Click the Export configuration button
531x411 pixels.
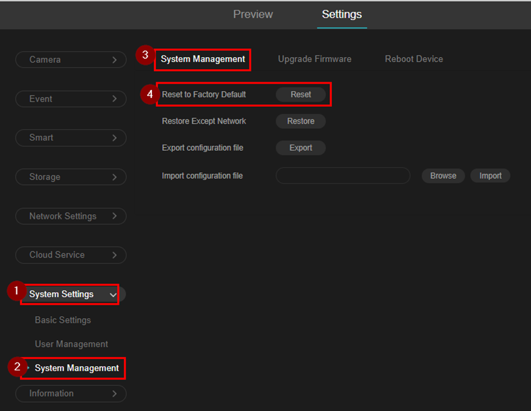[x=300, y=148]
